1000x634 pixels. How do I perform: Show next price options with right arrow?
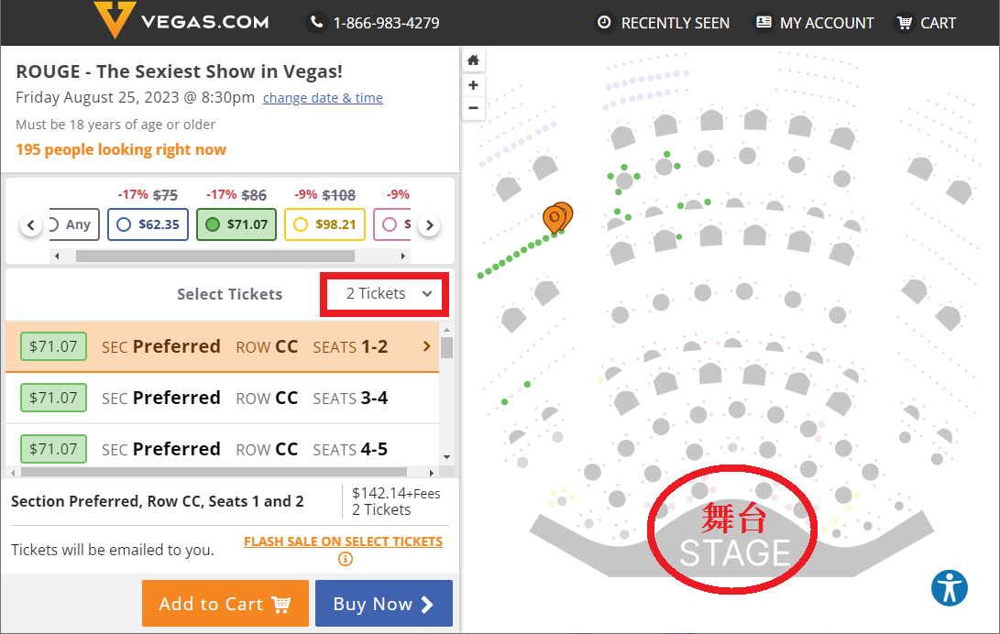pyautogui.click(x=429, y=225)
